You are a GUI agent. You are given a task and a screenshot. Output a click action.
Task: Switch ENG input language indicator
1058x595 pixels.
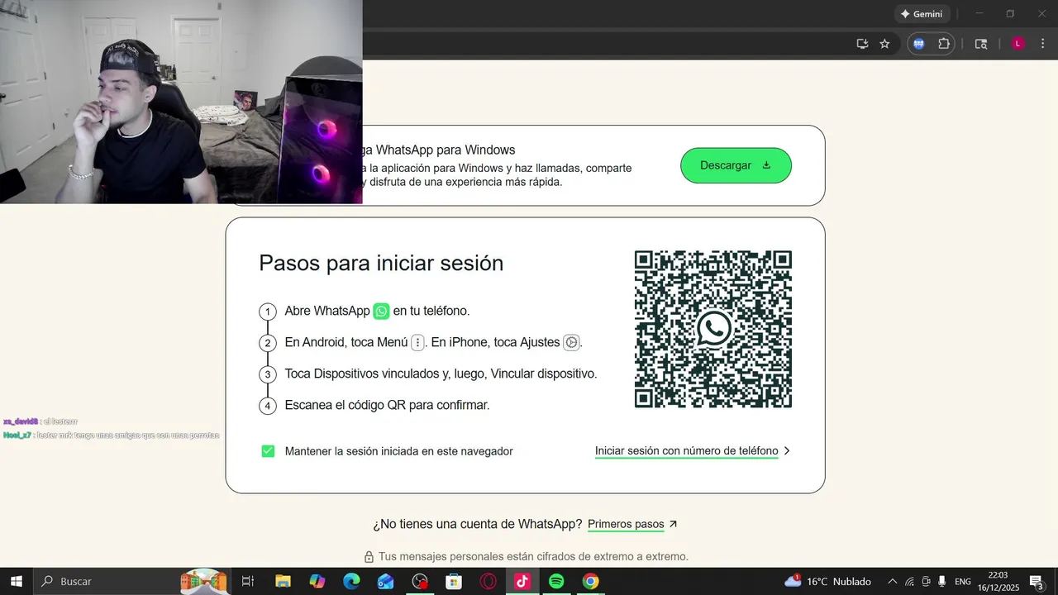click(x=963, y=581)
